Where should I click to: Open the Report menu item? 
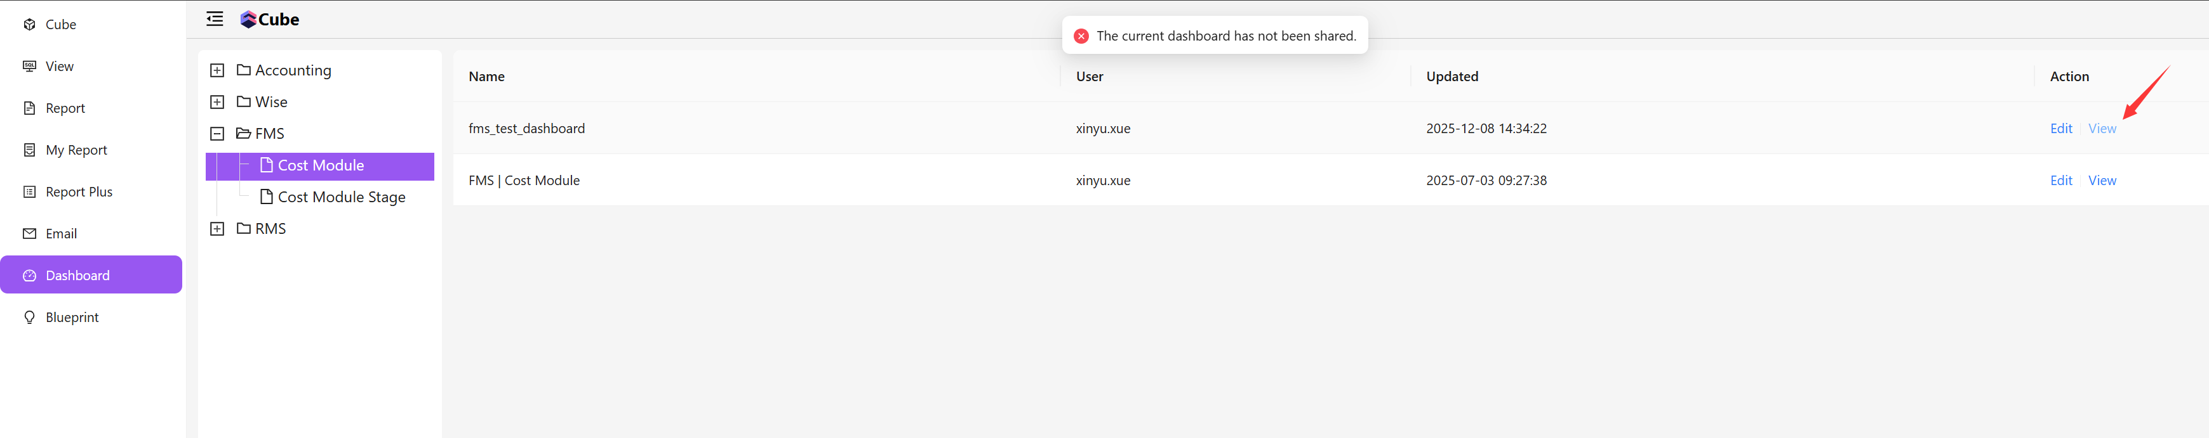65,108
